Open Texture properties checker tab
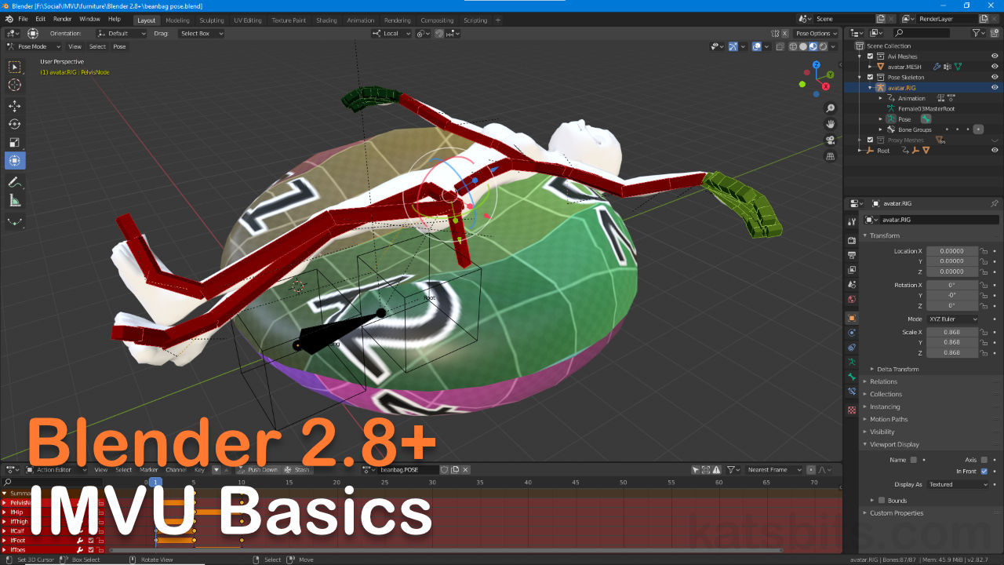 [x=852, y=410]
